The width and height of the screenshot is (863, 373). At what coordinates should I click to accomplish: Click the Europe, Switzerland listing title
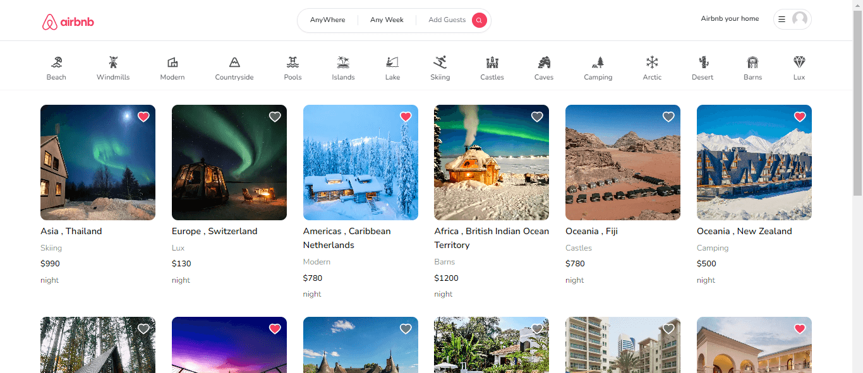point(215,232)
